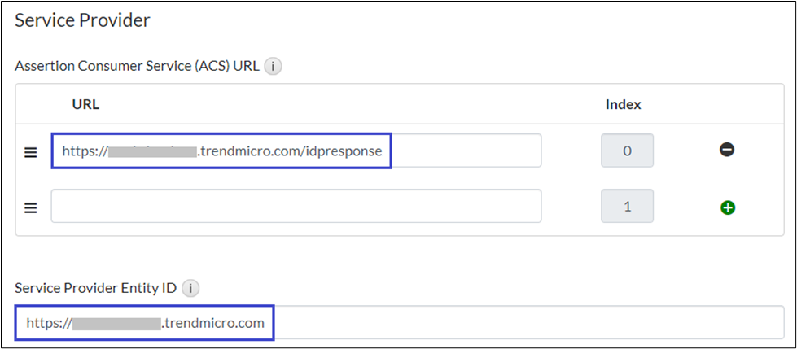Screen dimensions: 797x349
Task: Add a new ACS URL row with green plus
Action: [x=727, y=207]
